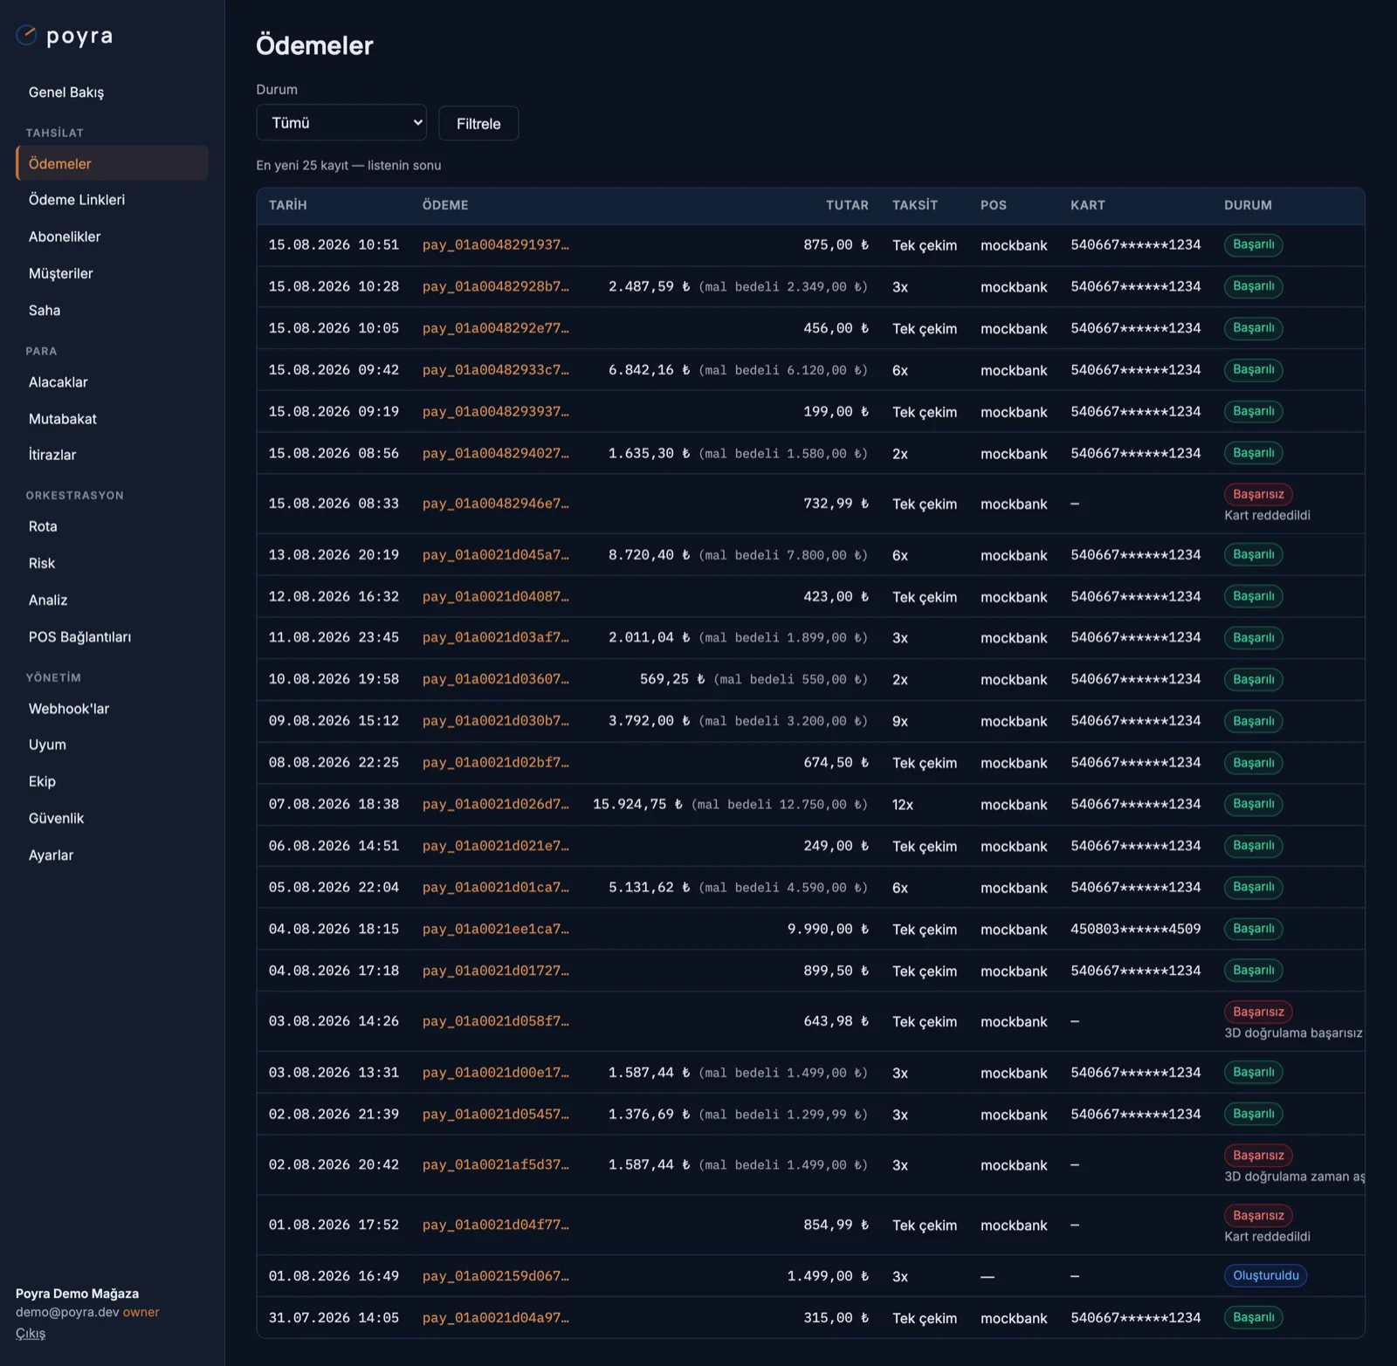1397x1366 pixels.
Task: Open payment pay_01a0021d04a97… link
Action: pyautogui.click(x=495, y=1318)
